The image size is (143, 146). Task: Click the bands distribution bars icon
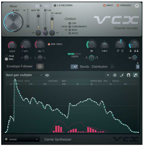coord(112,66)
